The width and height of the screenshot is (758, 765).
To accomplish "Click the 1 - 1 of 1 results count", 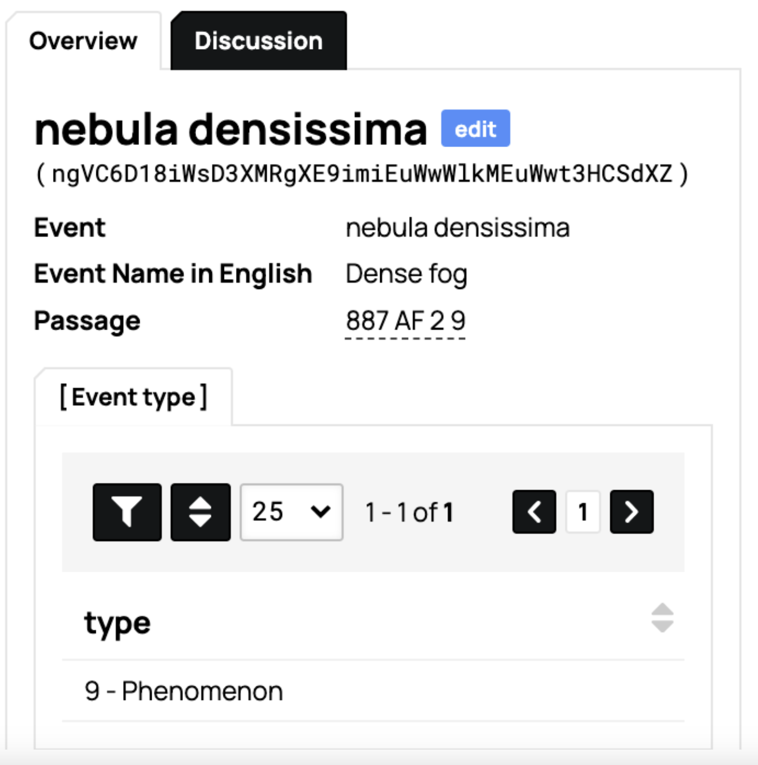I will pos(409,512).
